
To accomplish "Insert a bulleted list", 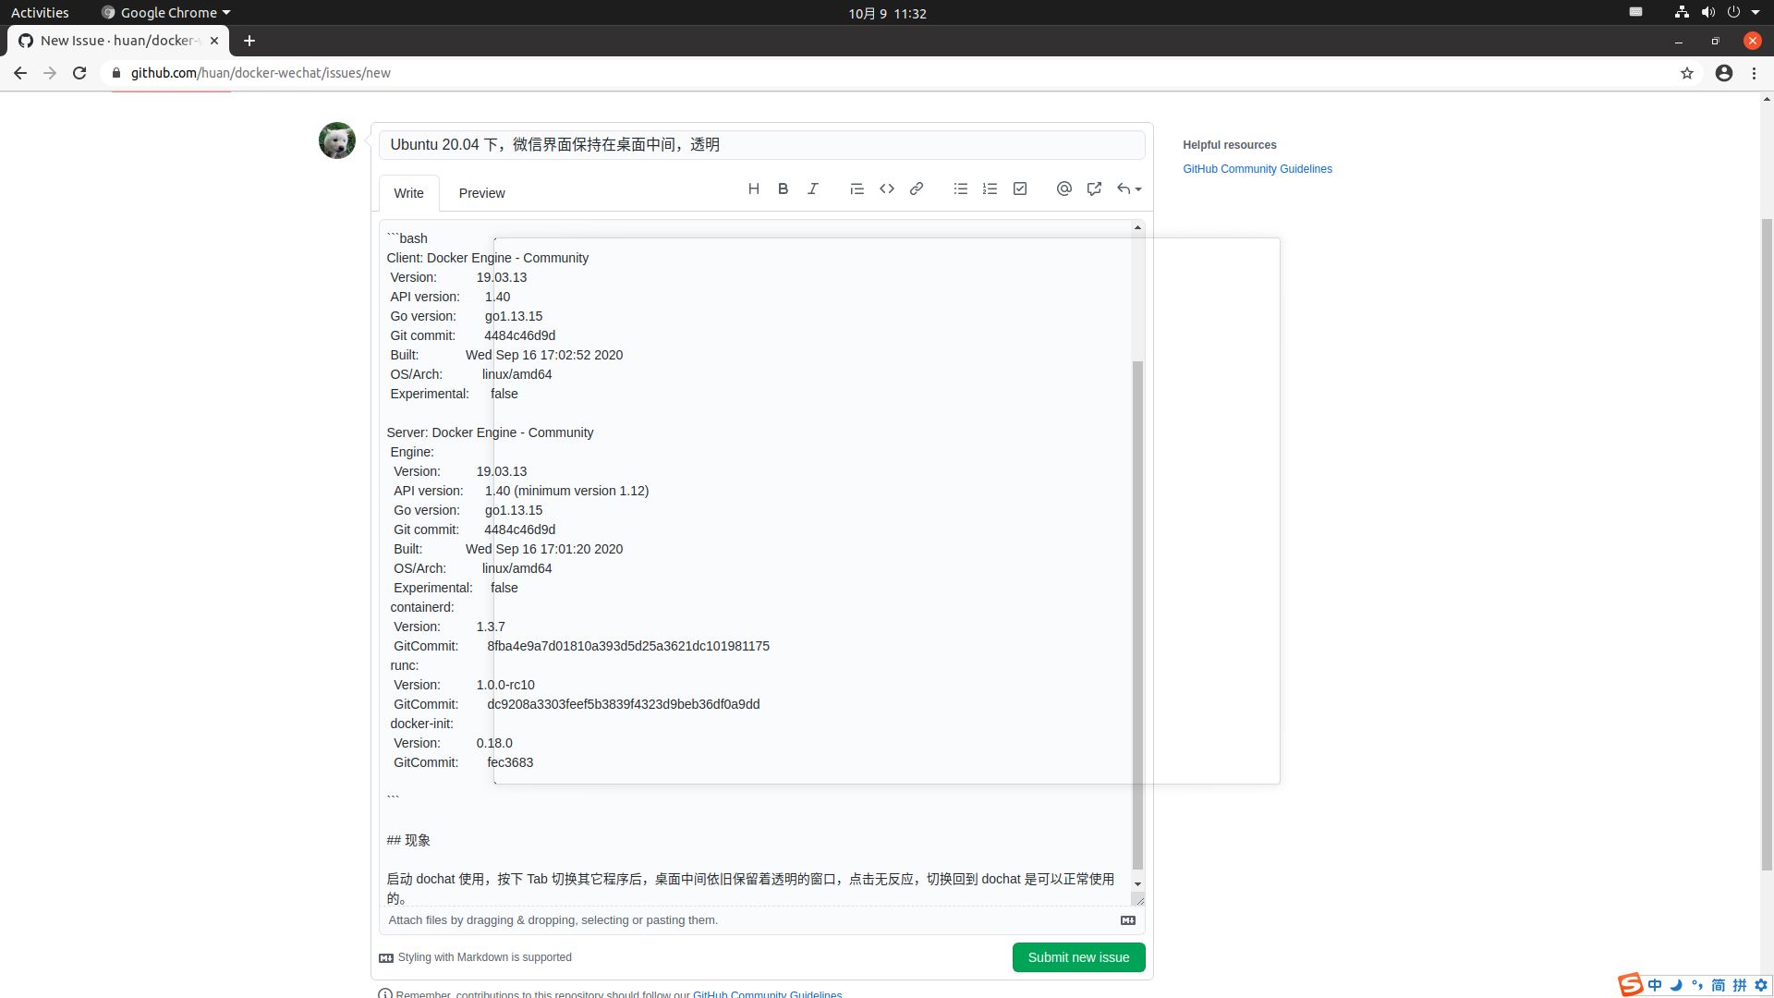I will coord(960,189).
